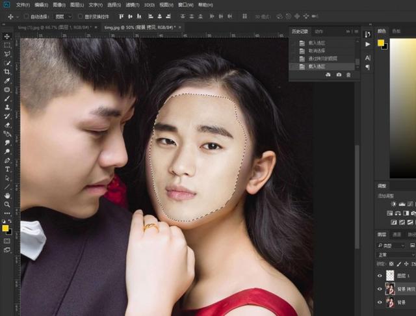Switch to the 动作 panel tab
416x316 pixels.
pos(318,32)
